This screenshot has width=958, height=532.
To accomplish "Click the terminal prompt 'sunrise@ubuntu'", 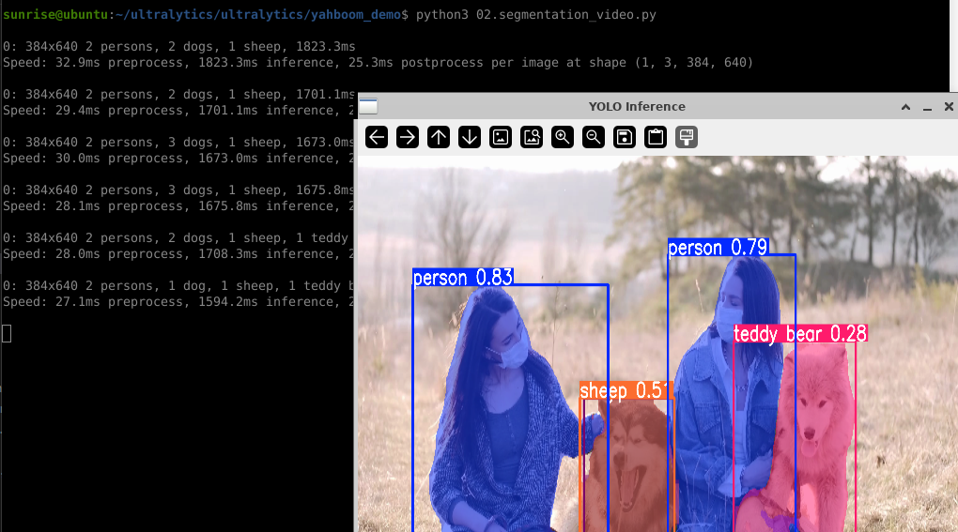I will 55,15.
